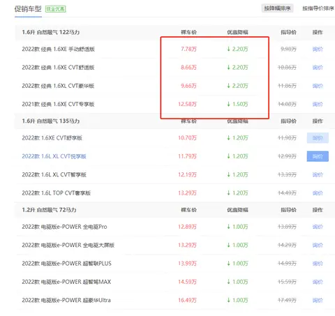Open the 2022款 1.6L XL CVT悦享版 link
This screenshot has width=335, height=316.
click(54, 156)
